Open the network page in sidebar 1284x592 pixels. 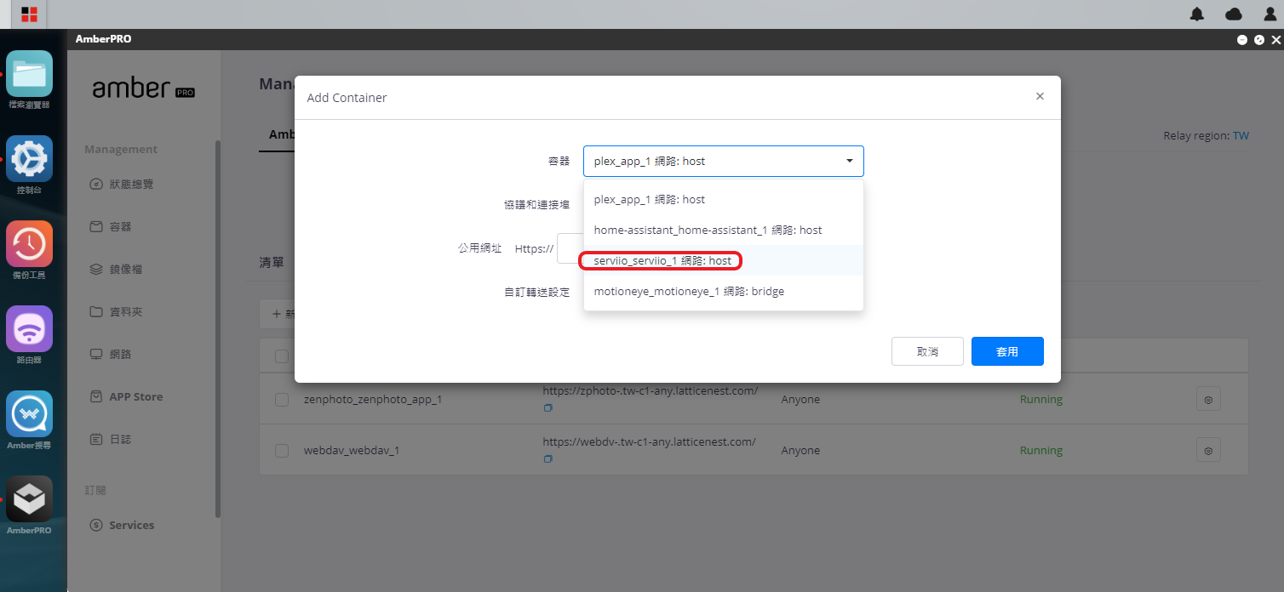(x=111, y=354)
